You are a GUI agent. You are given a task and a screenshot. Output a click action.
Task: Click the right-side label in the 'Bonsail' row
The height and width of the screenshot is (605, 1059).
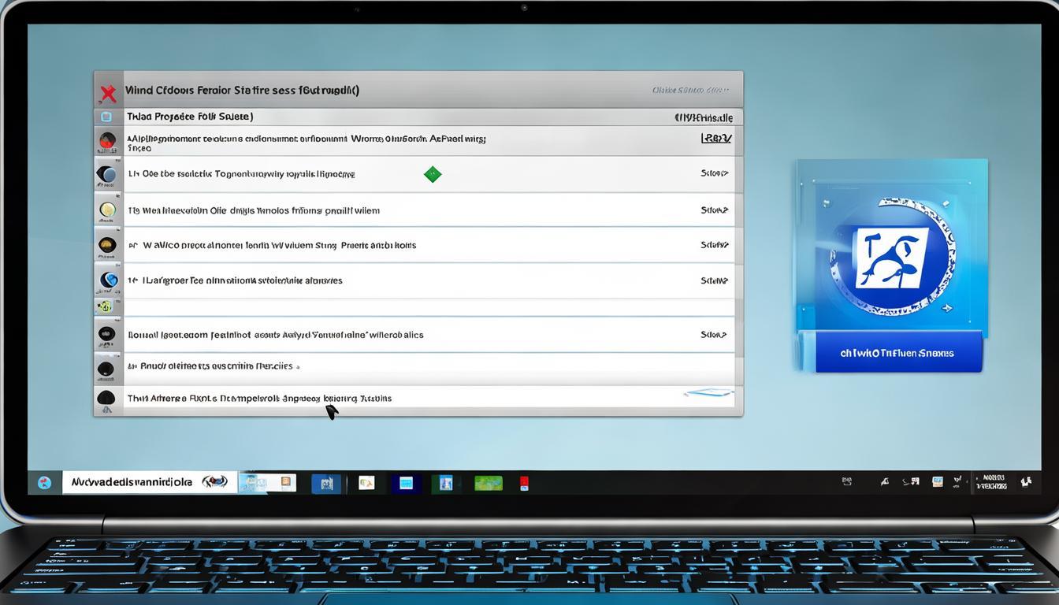713,335
